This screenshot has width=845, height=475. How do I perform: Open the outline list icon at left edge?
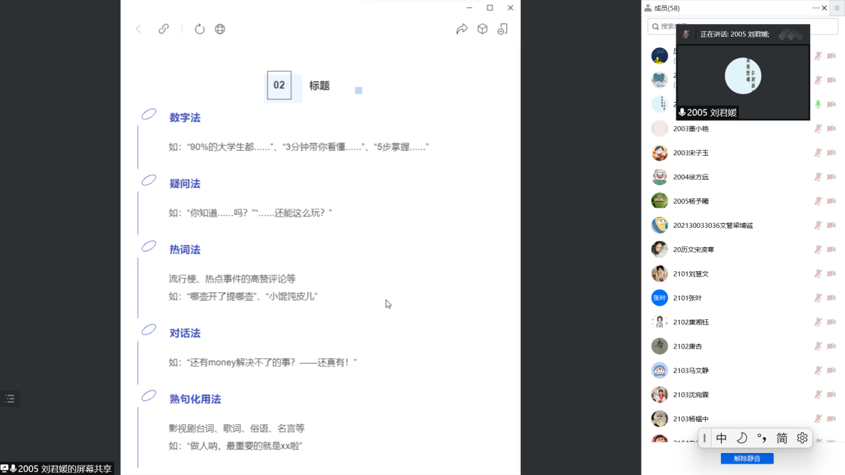click(x=10, y=398)
